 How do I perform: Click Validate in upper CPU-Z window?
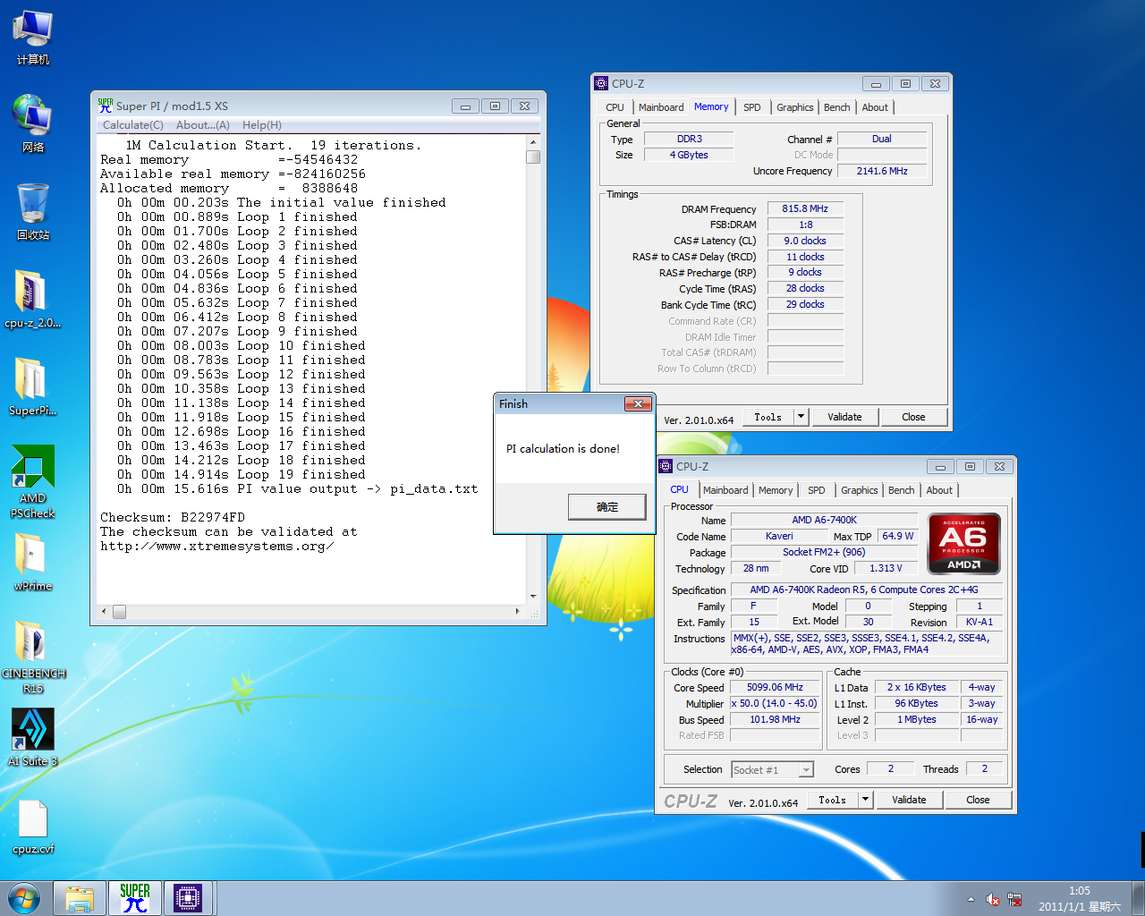click(x=844, y=417)
